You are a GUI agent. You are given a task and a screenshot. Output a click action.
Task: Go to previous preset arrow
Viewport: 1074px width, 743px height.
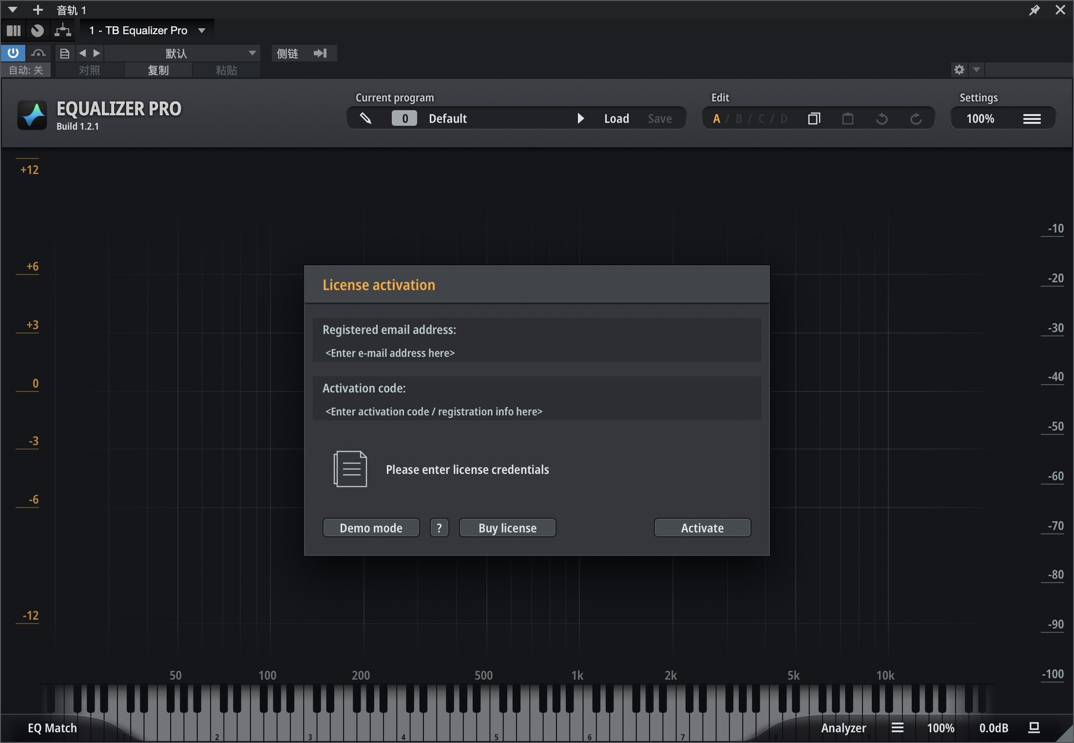pyautogui.click(x=83, y=53)
